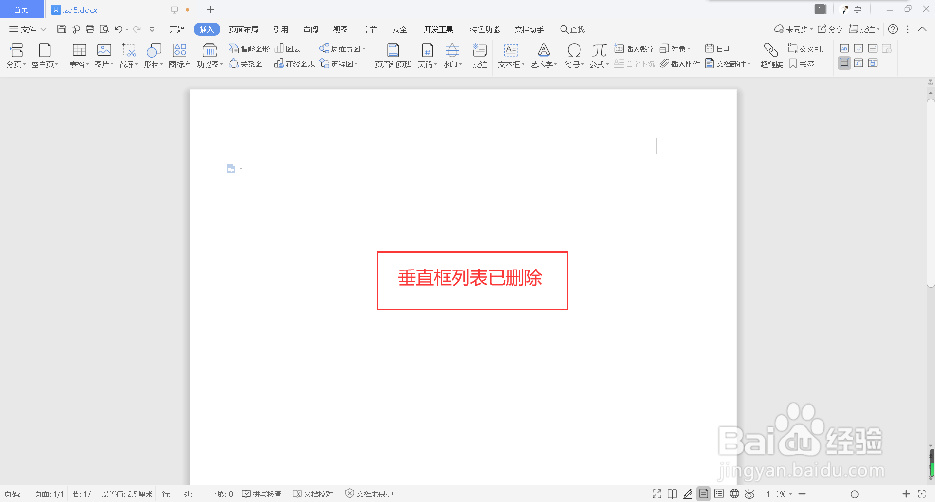Click the 分享 share button

coord(830,29)
